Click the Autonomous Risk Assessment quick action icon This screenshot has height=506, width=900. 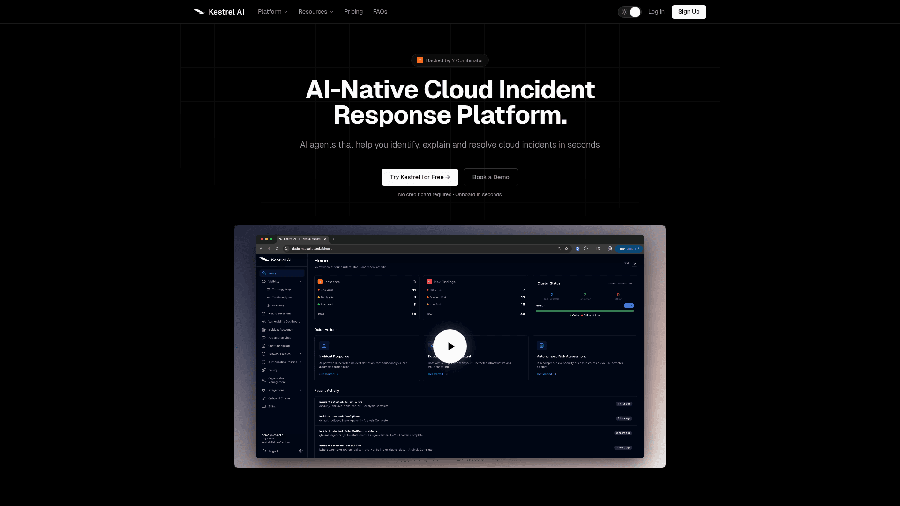[x=542, y=346]
